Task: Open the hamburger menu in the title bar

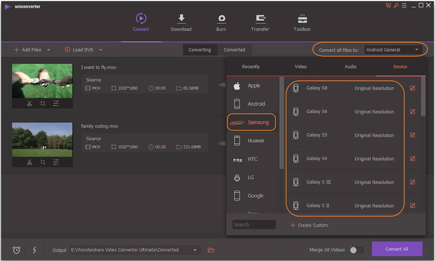Action: (404, 5)
